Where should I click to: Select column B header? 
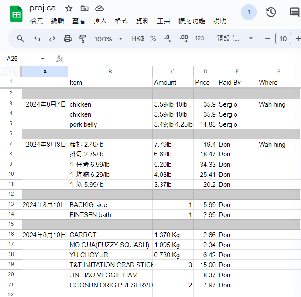pyautogui.click(x=110, y=72)
